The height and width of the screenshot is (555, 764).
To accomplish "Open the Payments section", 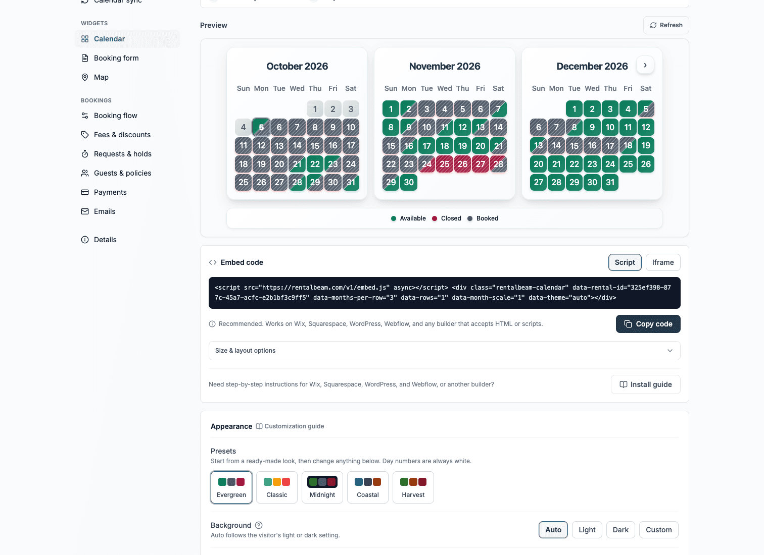I will coord(127,192).
